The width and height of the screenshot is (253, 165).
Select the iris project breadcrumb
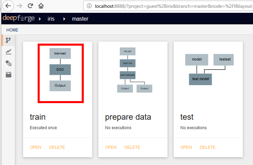coord(51,19)
